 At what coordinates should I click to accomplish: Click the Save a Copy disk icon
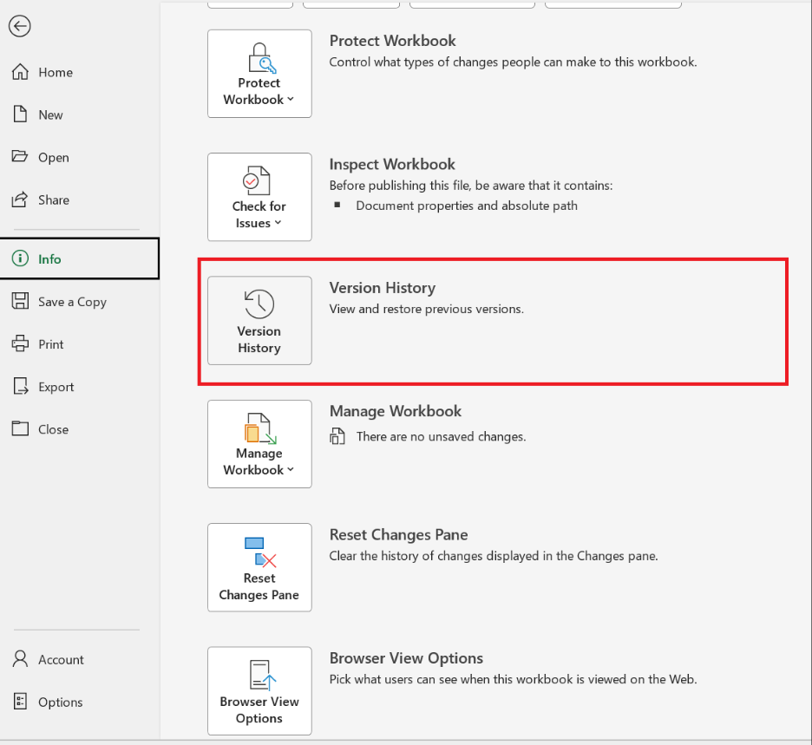coord(20,301)
